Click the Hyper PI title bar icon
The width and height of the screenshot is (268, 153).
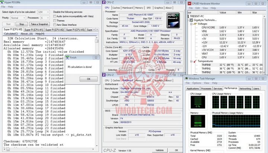[2, 2]
